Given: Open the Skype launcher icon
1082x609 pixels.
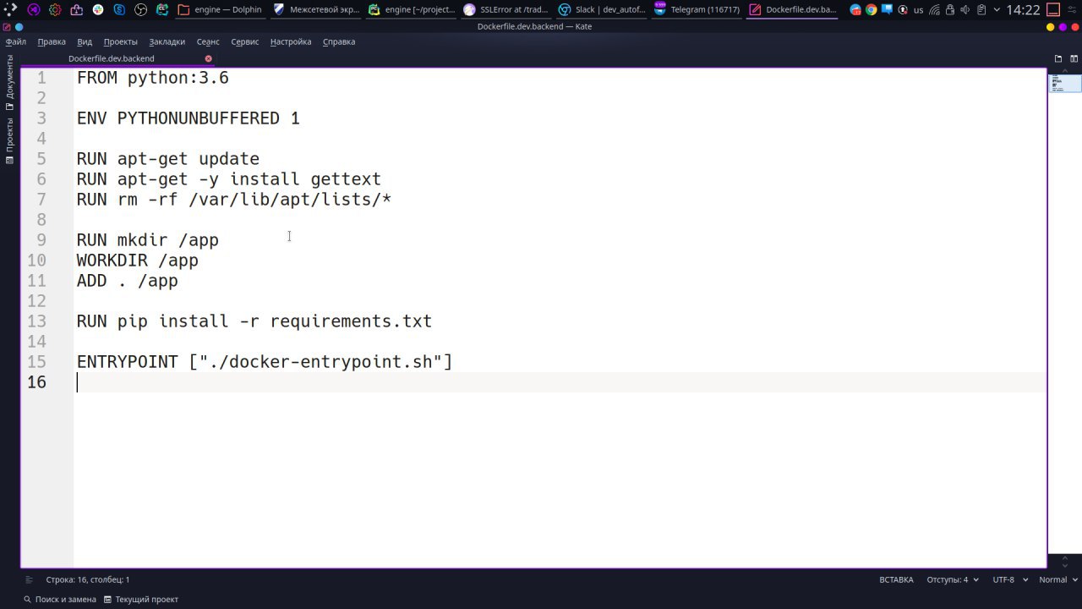Looking at the screenshot, I should (x=119, y=10).
